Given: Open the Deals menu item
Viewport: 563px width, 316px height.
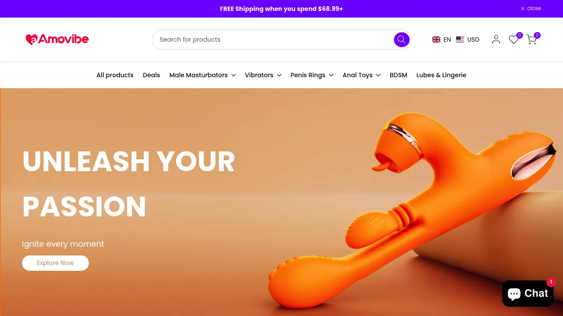Looking at the screenshot, I should pyautogui.click(x=151, y=75).
